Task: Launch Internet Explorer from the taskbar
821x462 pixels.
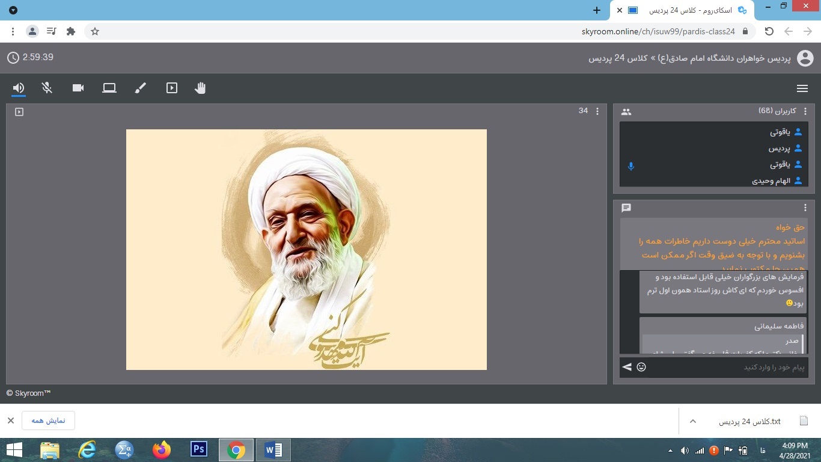Action: point(87,450)
